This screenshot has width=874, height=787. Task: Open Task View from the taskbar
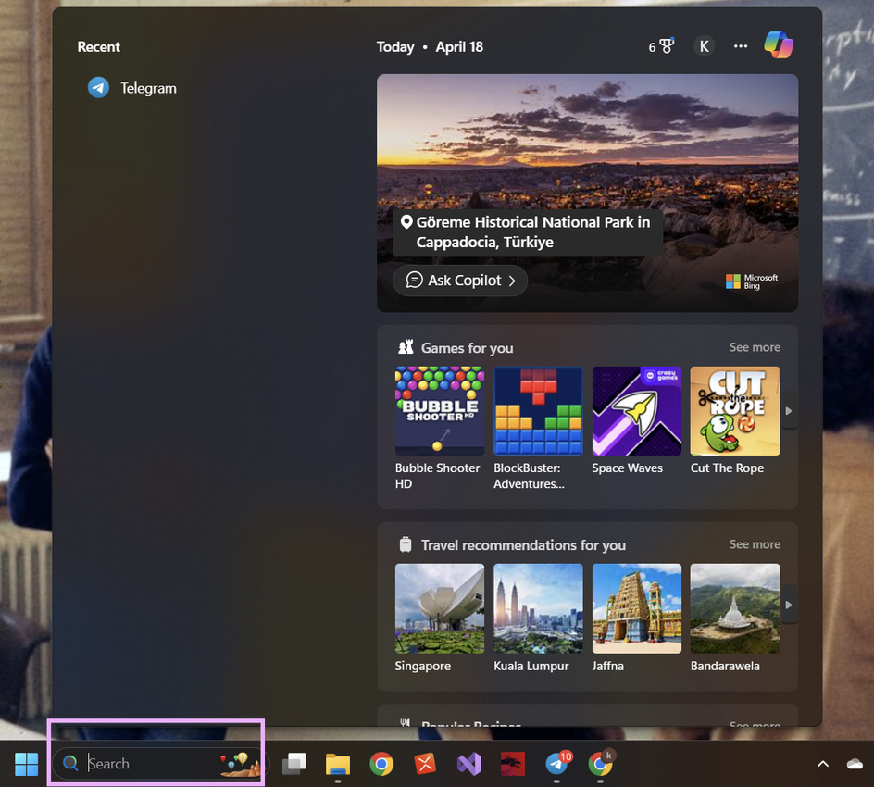[x=294, y=764]
